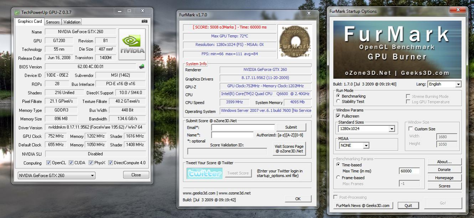Close the FurMark Startup Options window

tap(457, 10)
